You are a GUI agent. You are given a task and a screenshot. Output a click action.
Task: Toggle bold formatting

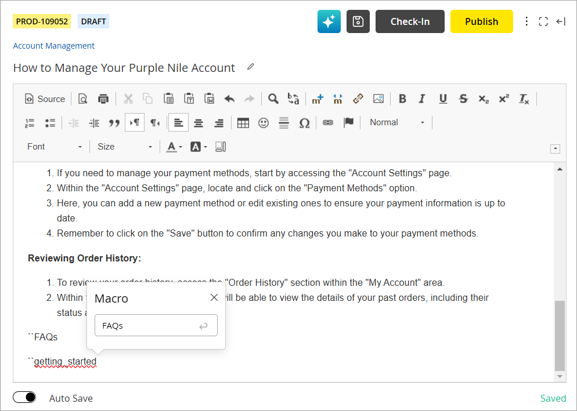tap(402, 99)
